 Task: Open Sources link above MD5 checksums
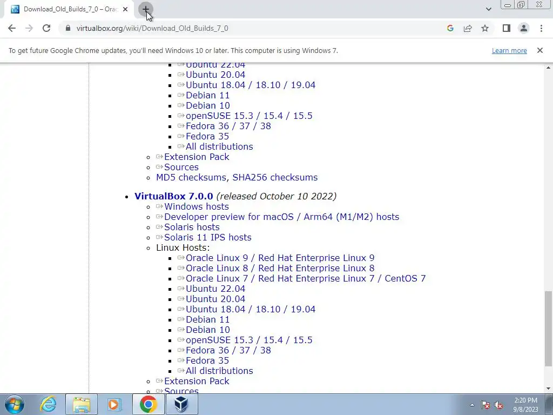181,167
